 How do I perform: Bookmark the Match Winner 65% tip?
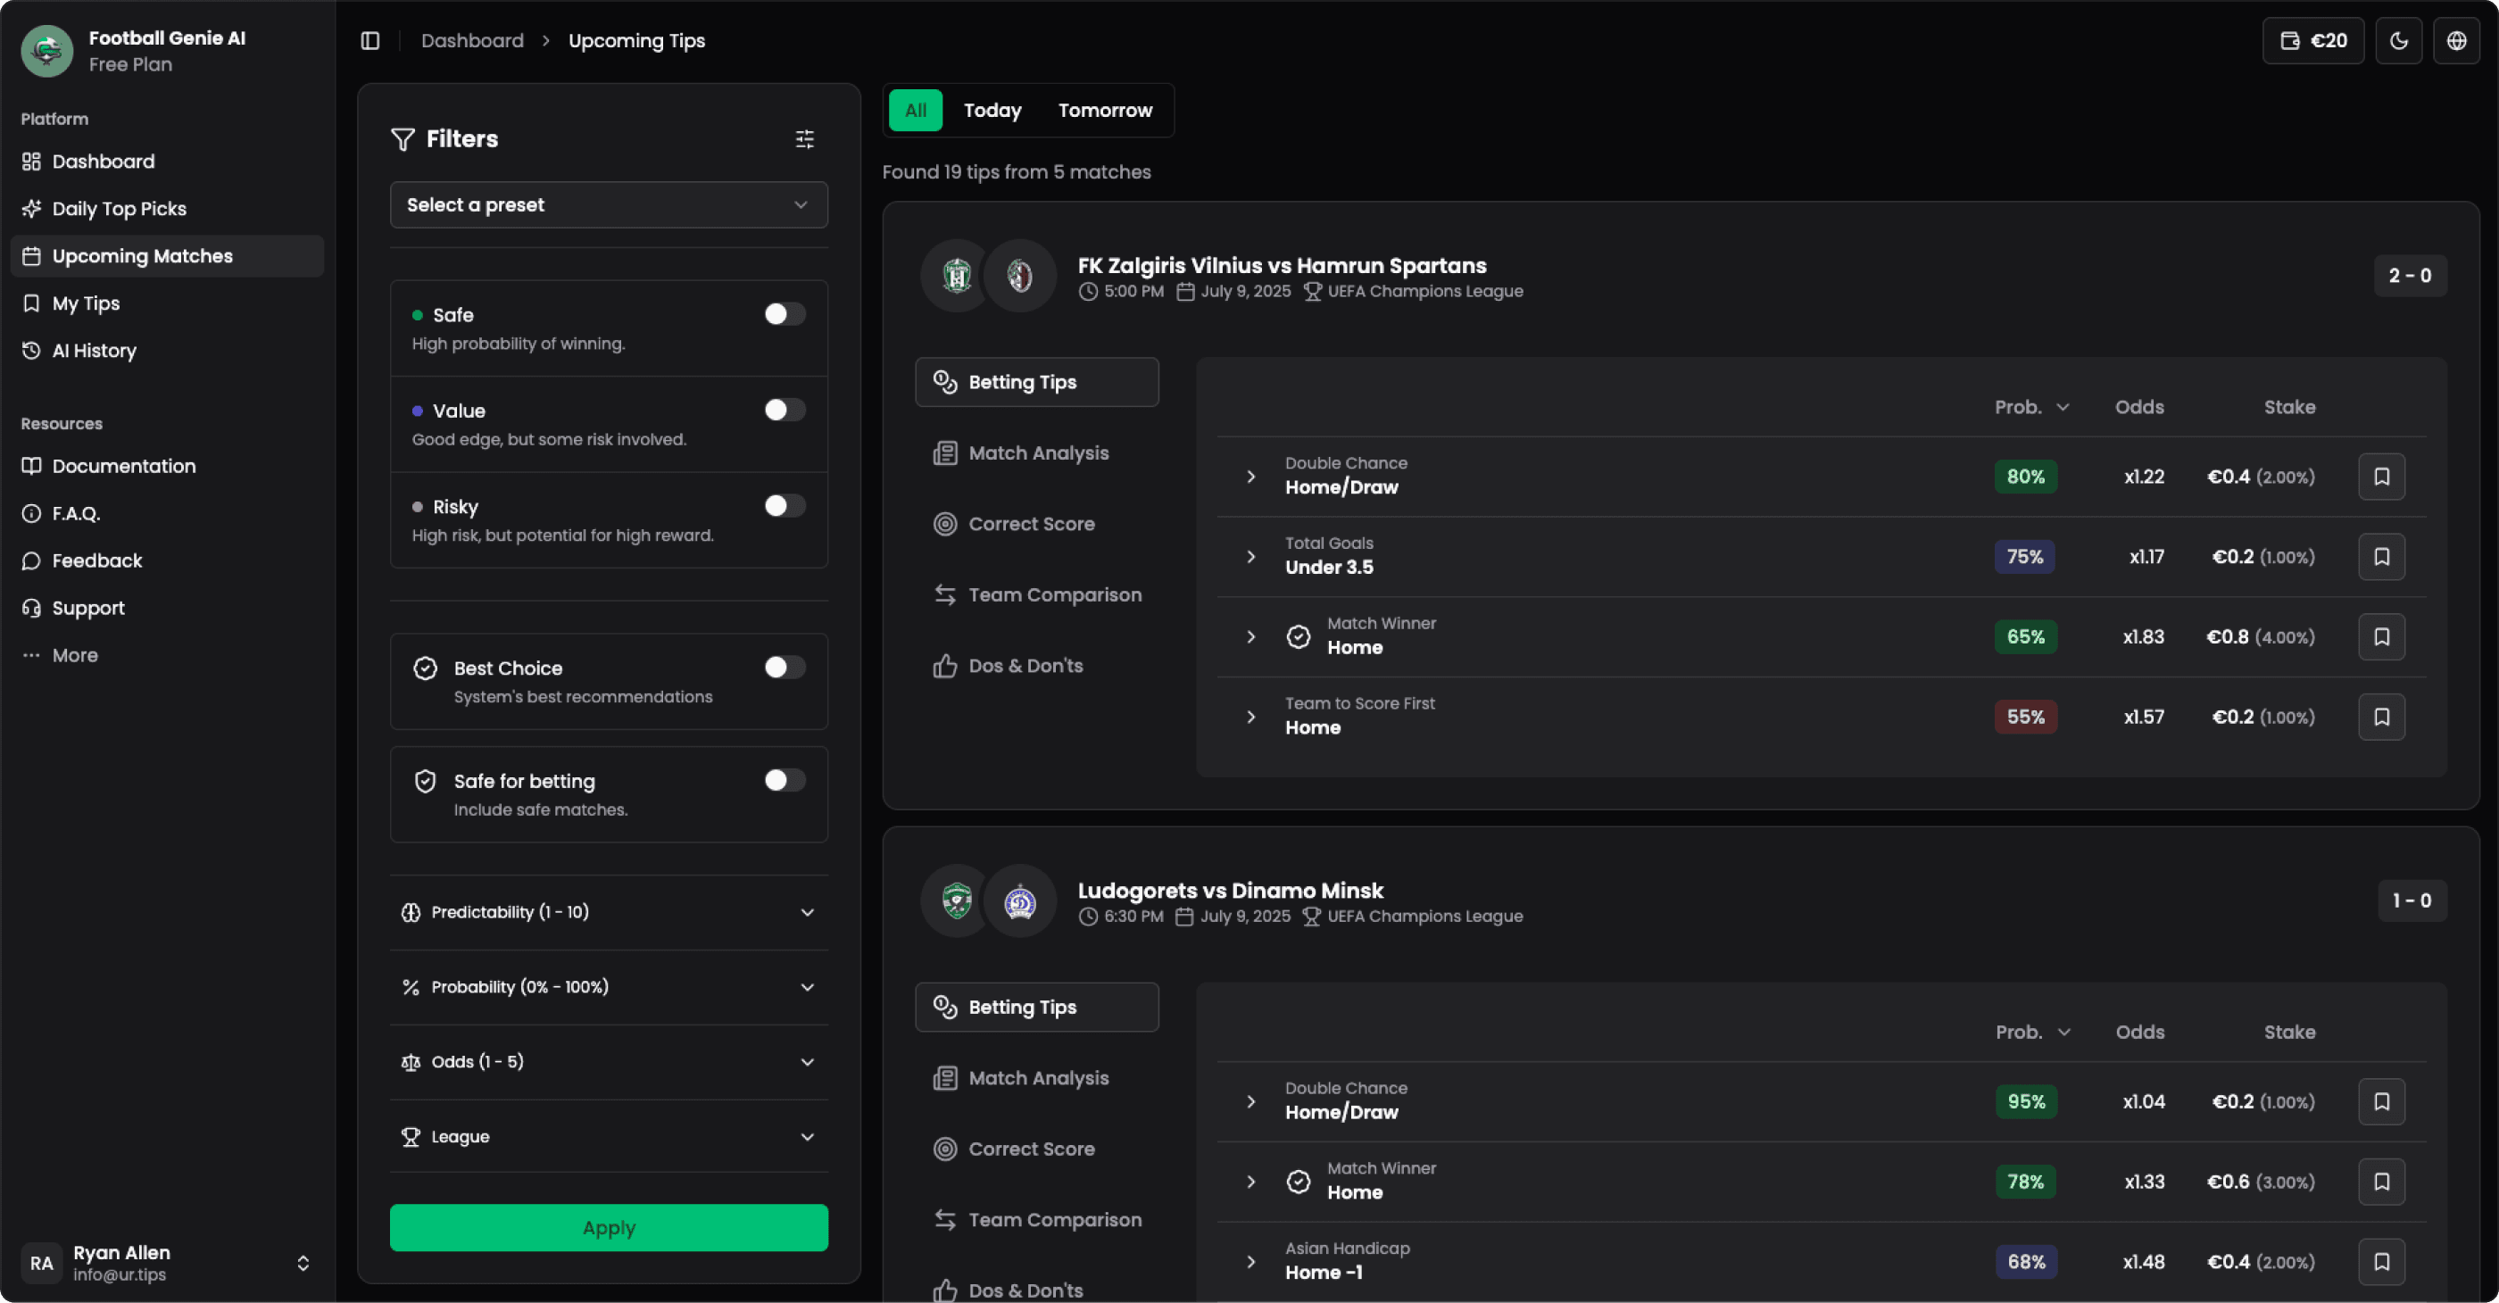[x=2380, y=636]
